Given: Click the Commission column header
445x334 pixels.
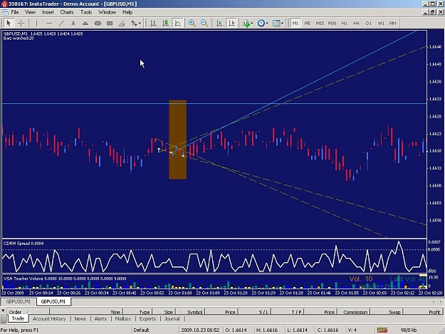Looking at the screenshot, I should (x=353, y=312).
